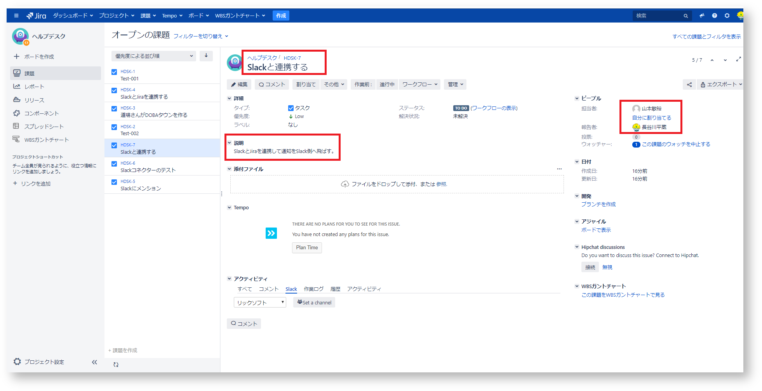
Task: Collapse the sidebar with the double chevron
Action: click(x=94, y=362)
